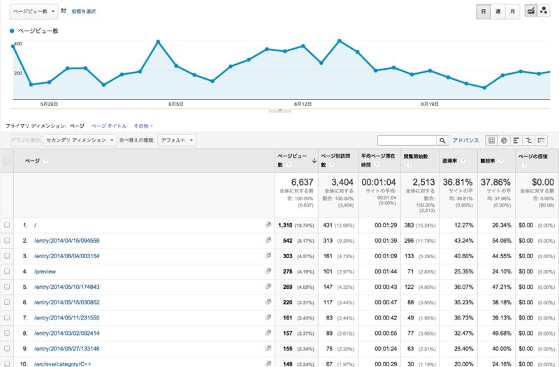Open the セカンダリ ディメンション dropdown
The height and width of the screenshot is (367, 559).
[80, 140]
